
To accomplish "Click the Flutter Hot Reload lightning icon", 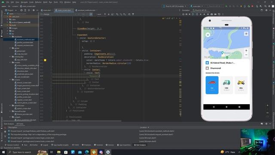I will pos(241,6).
